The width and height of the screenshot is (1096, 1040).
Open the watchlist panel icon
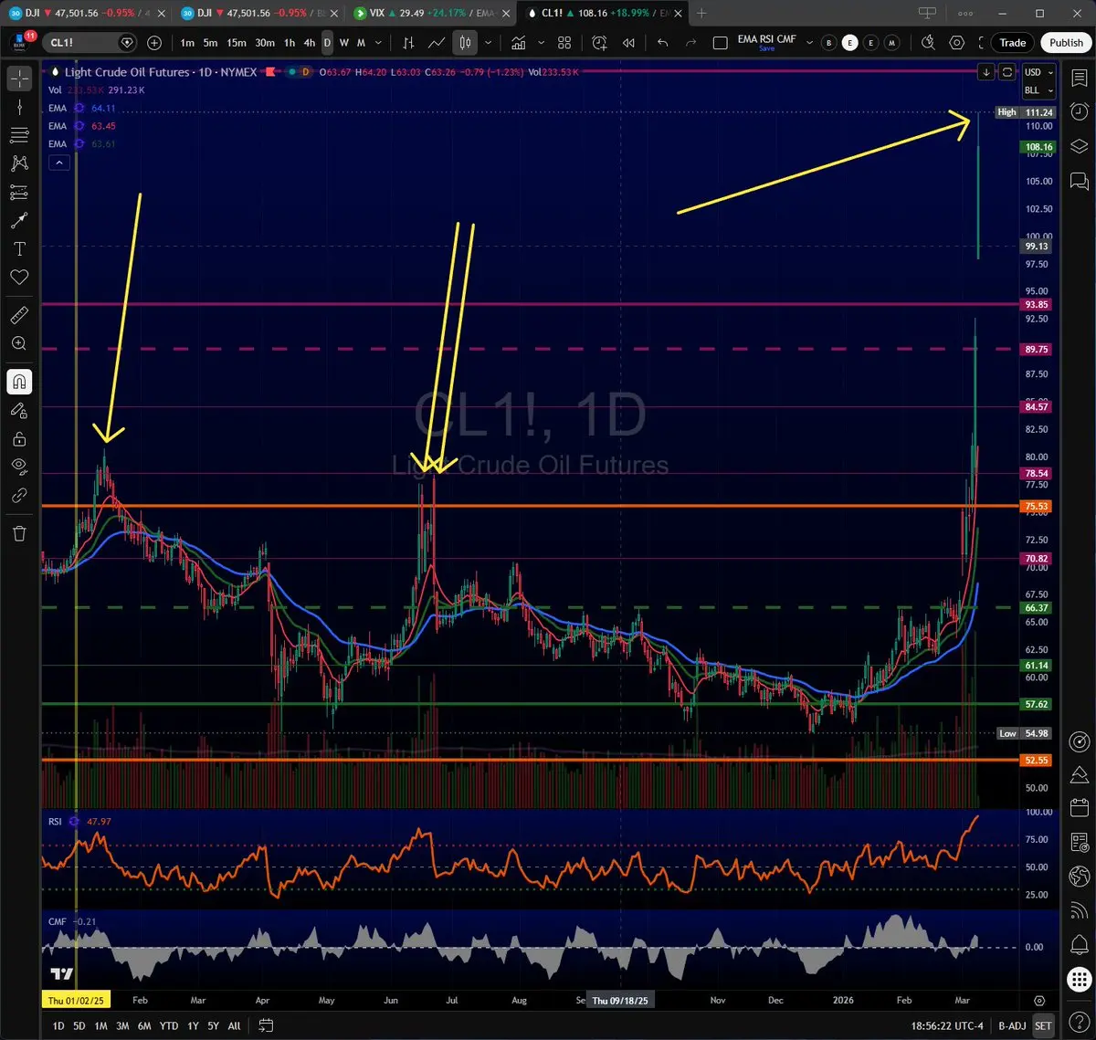pyautogui.click(x=1079, y=79)
